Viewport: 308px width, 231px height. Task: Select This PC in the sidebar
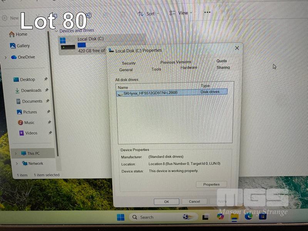[x=33, y=153]
